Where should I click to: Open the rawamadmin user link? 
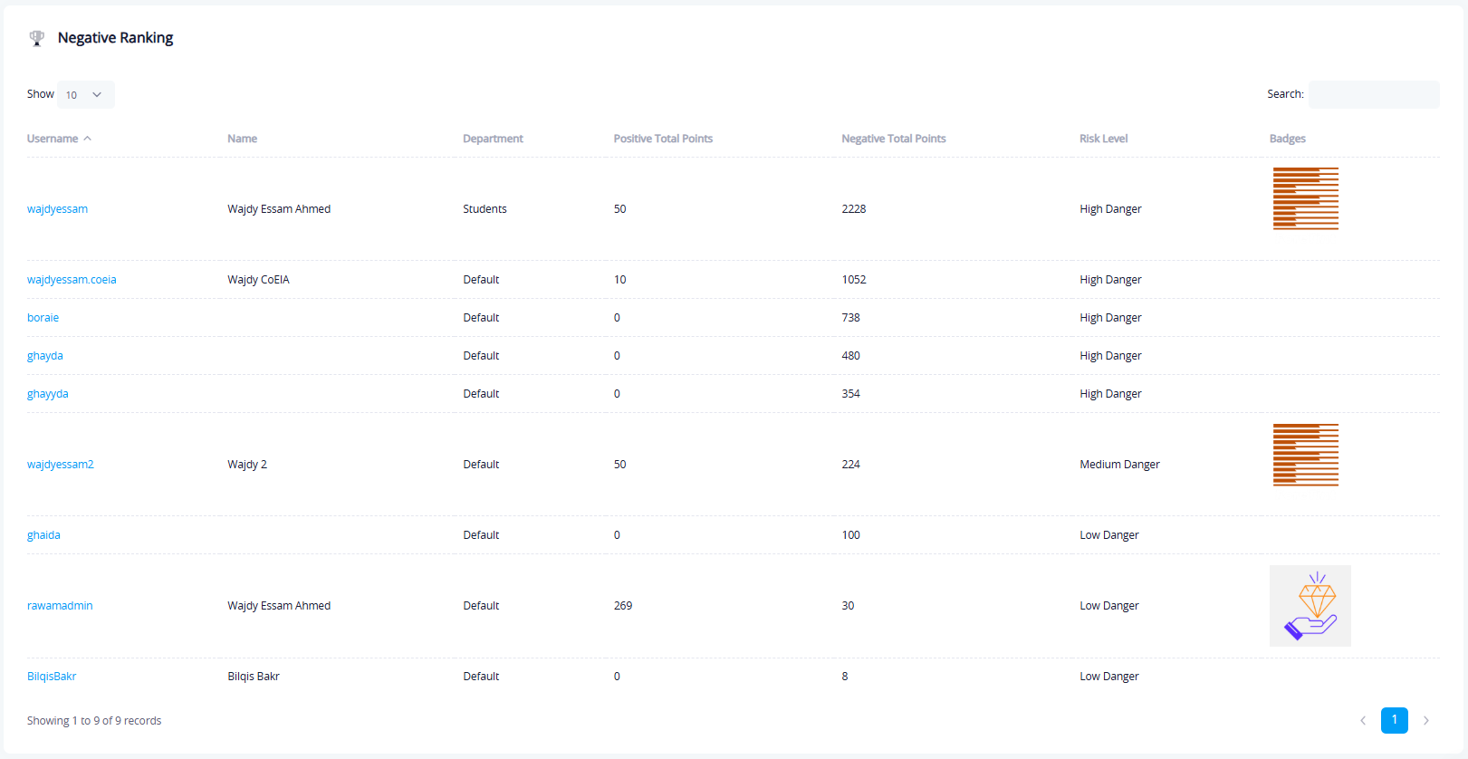click(x=60, y=606)
